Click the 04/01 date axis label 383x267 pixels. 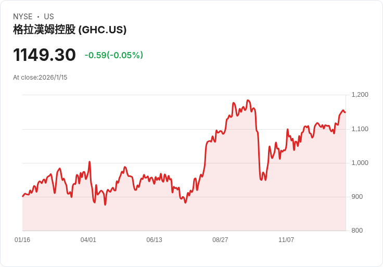pyautogui.click(x=88, y=240)
